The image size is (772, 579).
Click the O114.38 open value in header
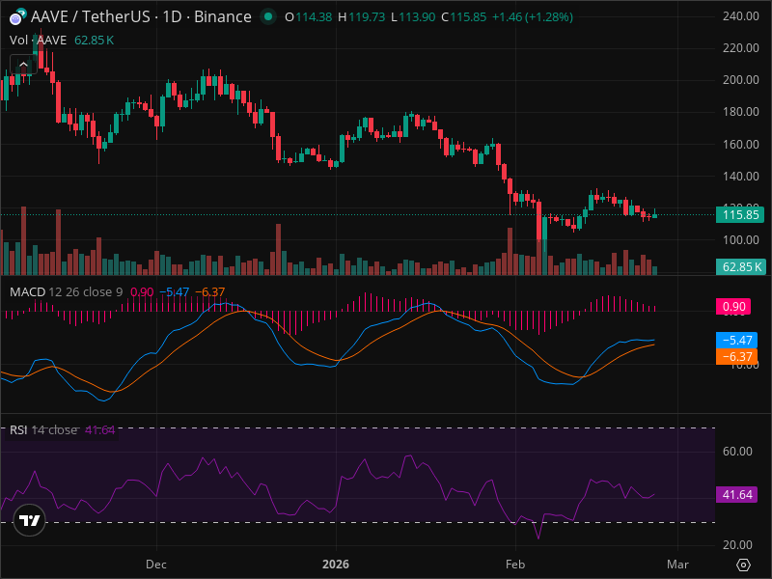click(x=309, y=17)
